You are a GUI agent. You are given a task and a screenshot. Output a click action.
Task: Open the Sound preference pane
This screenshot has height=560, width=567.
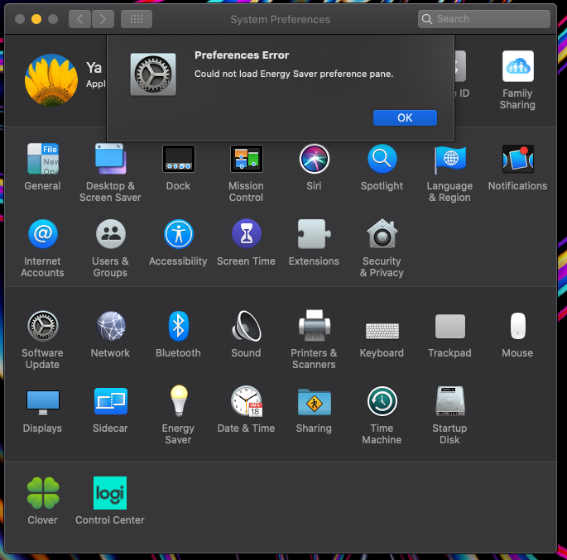[x=247, y=326]
